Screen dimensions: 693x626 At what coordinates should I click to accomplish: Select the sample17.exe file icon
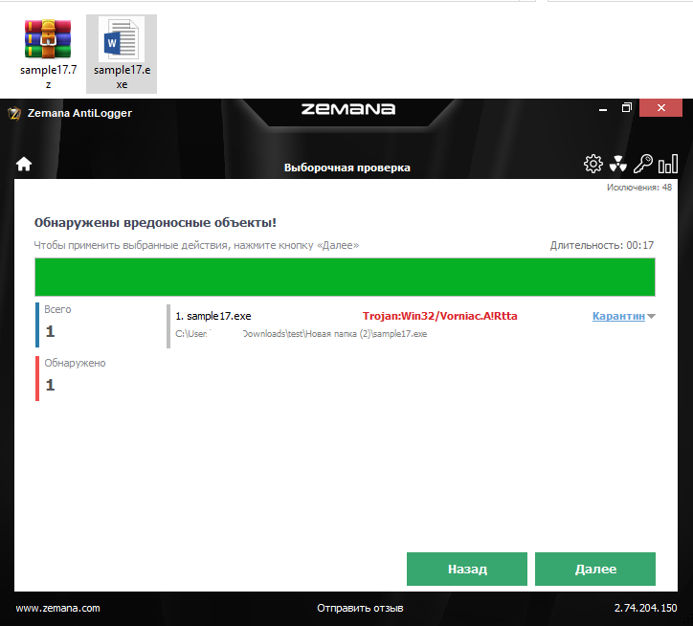pos(122,53)
